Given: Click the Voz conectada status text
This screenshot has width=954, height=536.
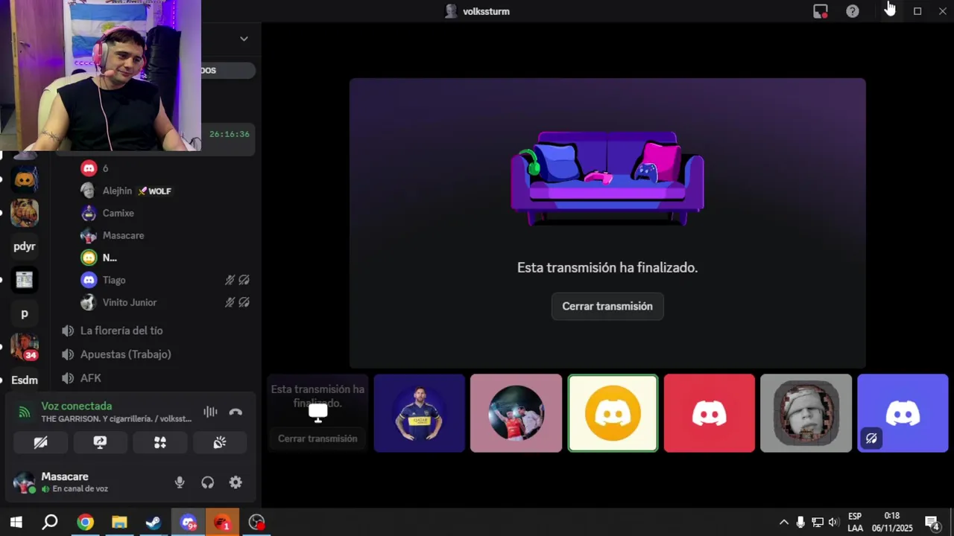Looking at the screenshot, I should pyautogui.click(x=76, y=406).
